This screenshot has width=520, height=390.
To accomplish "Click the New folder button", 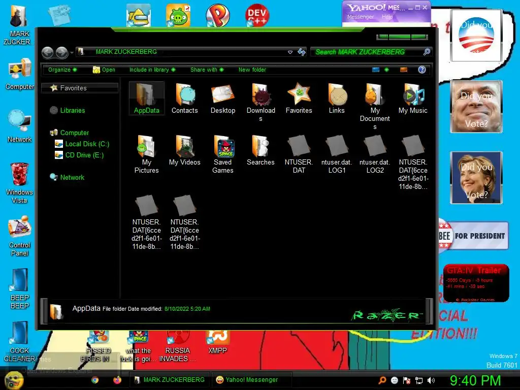I will click(x=252, y=70).
